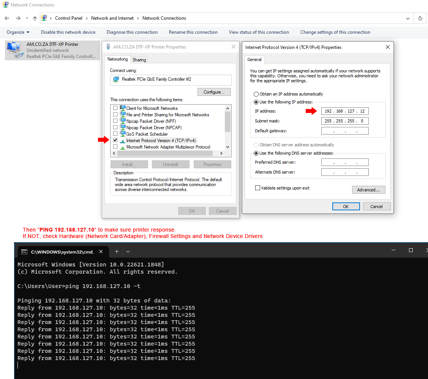Click the cmd.exe tab icon
The image size is (428, 379).
(x=24, y=252)
